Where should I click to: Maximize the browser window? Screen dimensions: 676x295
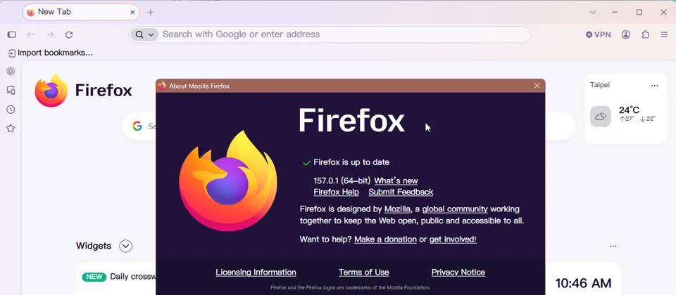click(x=639, y=13)
